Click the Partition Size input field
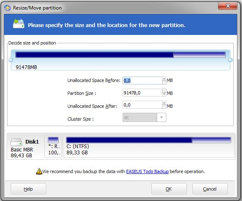The height and width of the screenshot is (201, 242). point(143,93)
